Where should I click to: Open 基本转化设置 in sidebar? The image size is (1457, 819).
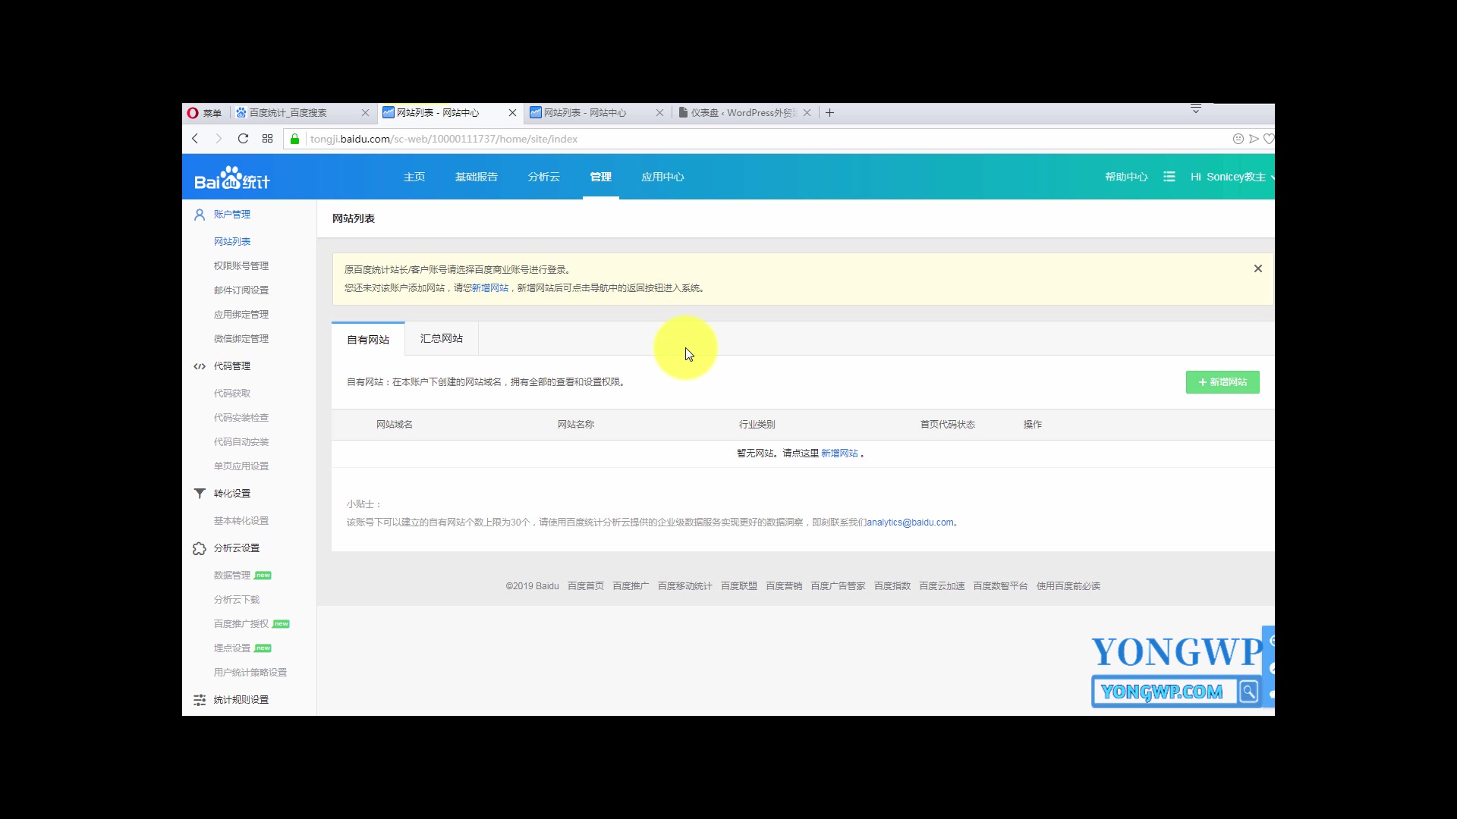point(241,521)
